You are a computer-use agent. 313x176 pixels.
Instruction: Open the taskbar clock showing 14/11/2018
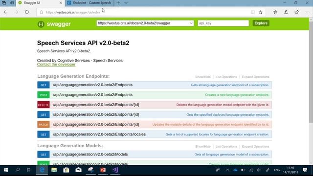tap(291, 170)
